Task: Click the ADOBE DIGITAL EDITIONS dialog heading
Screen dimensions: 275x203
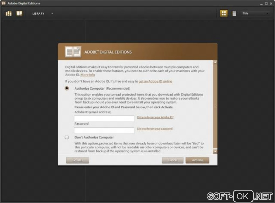Action: click(108, 52)
